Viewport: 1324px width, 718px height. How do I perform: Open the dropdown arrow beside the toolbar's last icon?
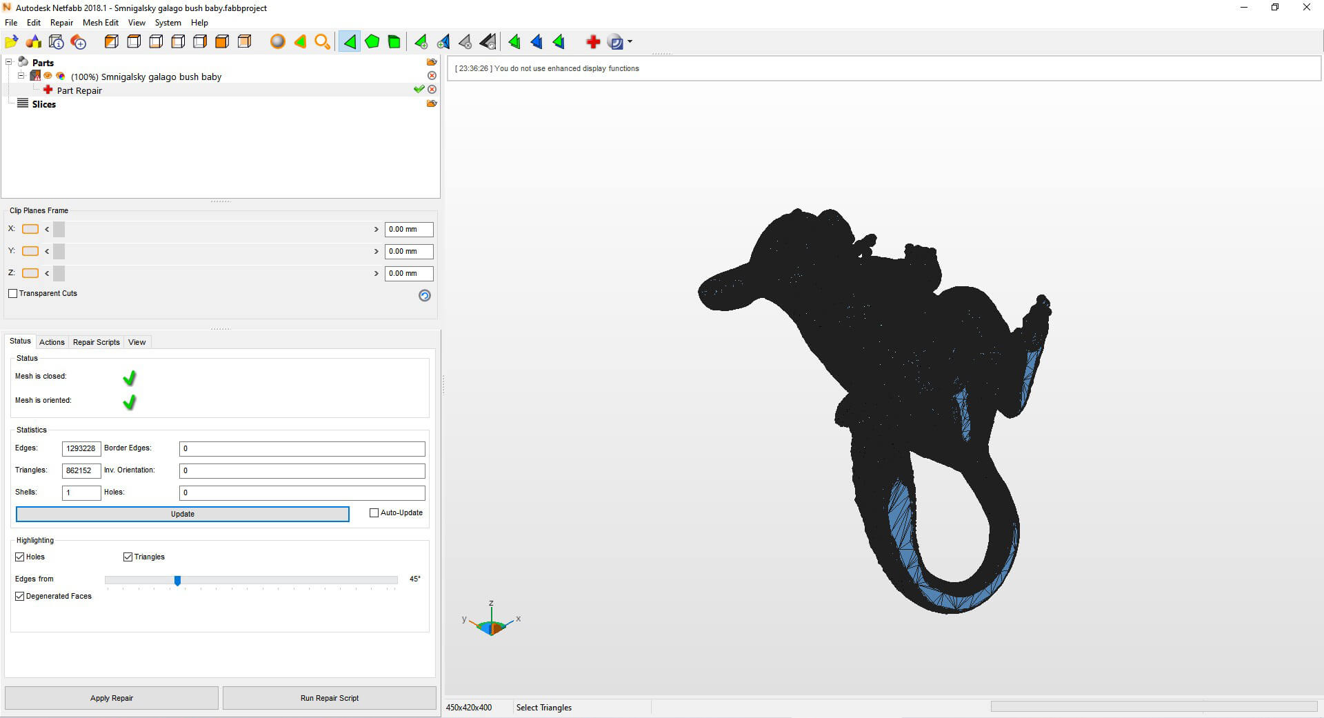pos(630,42)
